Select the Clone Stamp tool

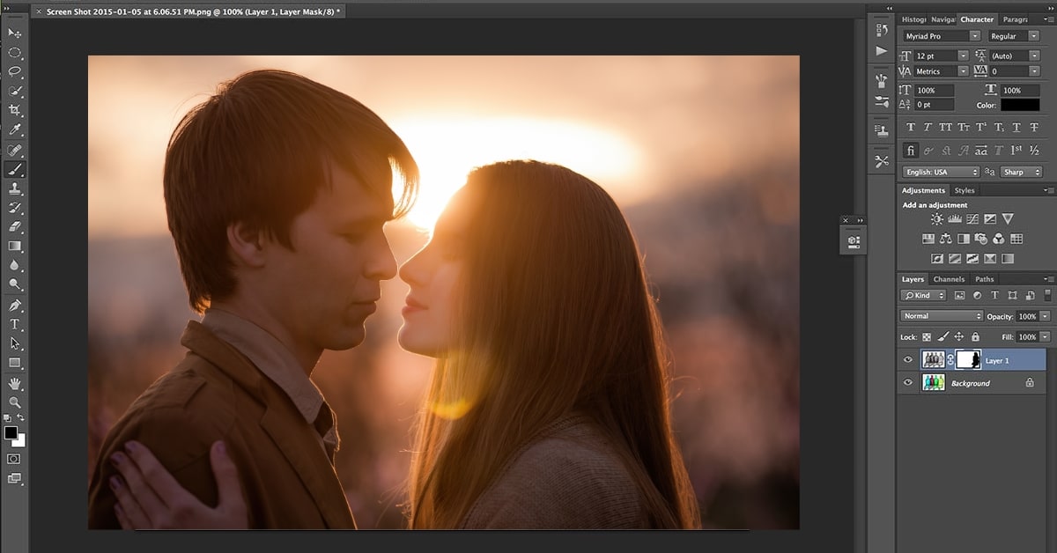point(15,188)
